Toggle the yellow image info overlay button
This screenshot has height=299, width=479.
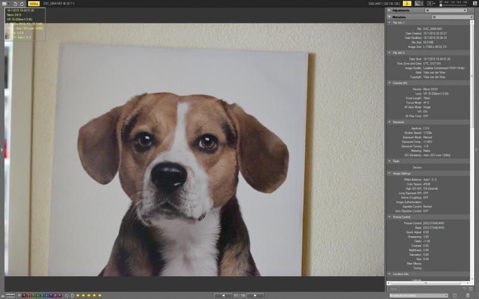tap(407, 4)
